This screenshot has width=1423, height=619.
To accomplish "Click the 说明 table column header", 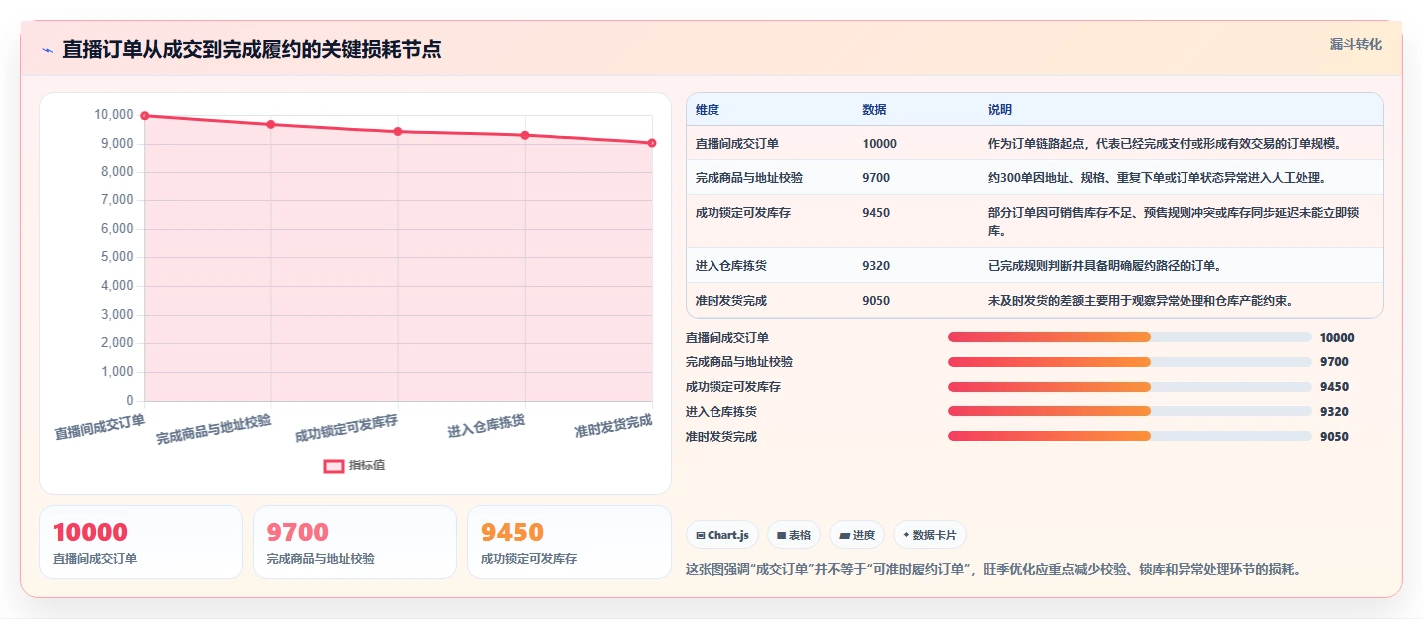I will [1000, 109].
